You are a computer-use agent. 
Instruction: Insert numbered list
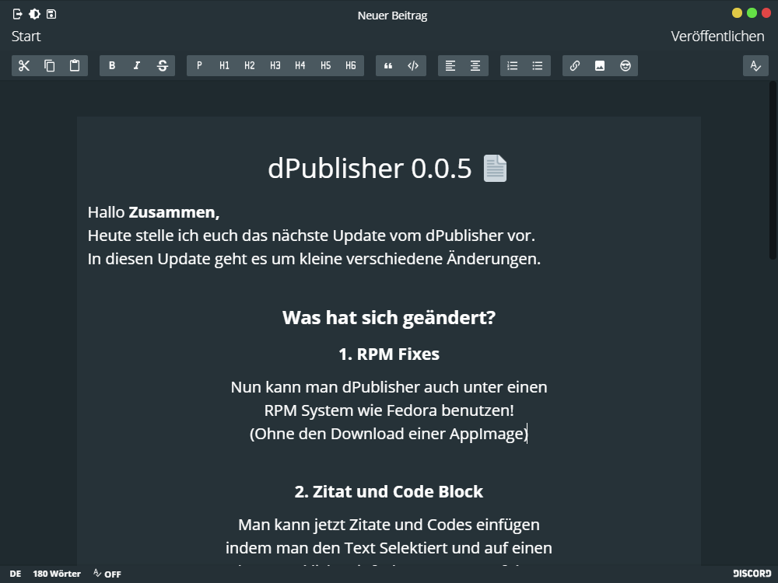point(513,66)
